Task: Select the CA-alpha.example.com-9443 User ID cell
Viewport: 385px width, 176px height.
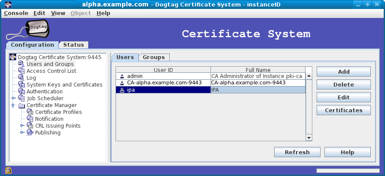Action: (163, 83)
